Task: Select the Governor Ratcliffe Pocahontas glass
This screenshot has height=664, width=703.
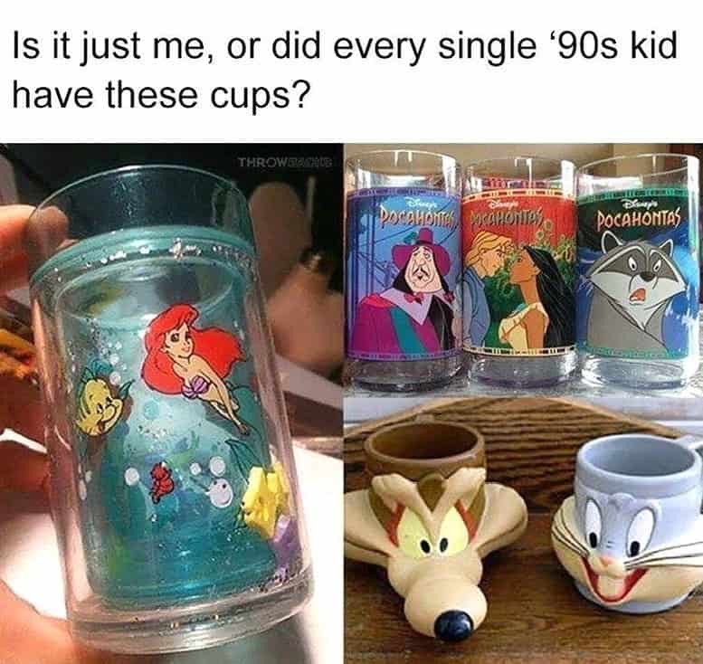Action: point(403,270)
